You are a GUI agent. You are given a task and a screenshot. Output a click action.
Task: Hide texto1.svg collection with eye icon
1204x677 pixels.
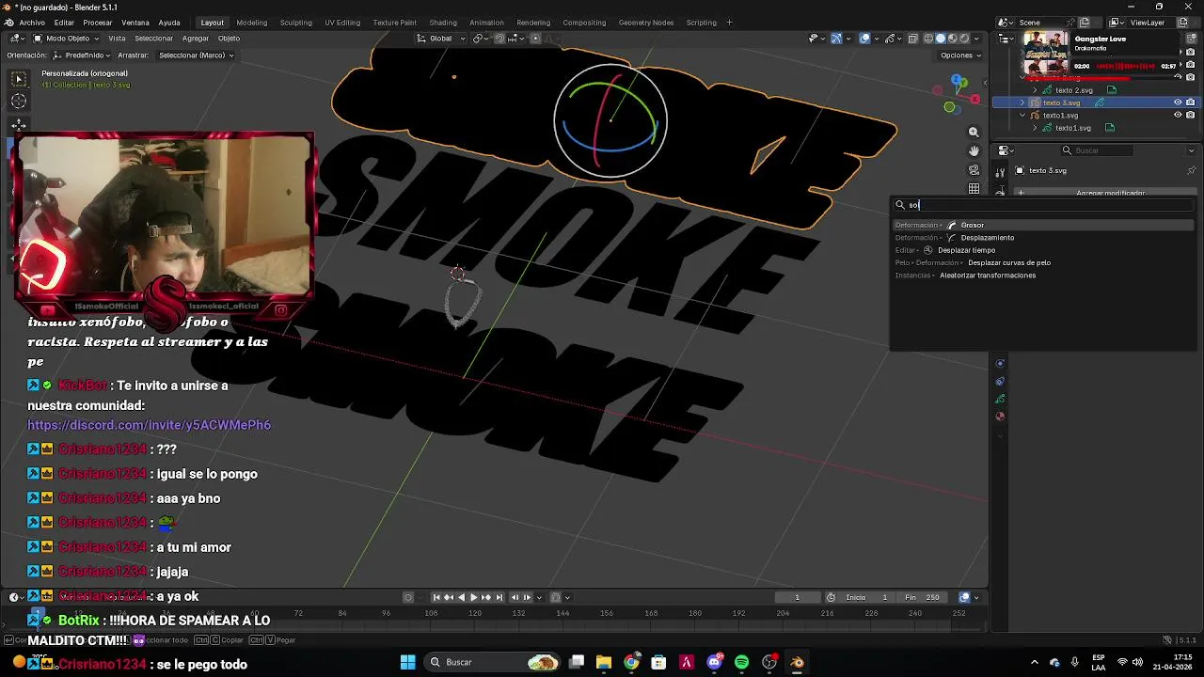pos(1178,115)
